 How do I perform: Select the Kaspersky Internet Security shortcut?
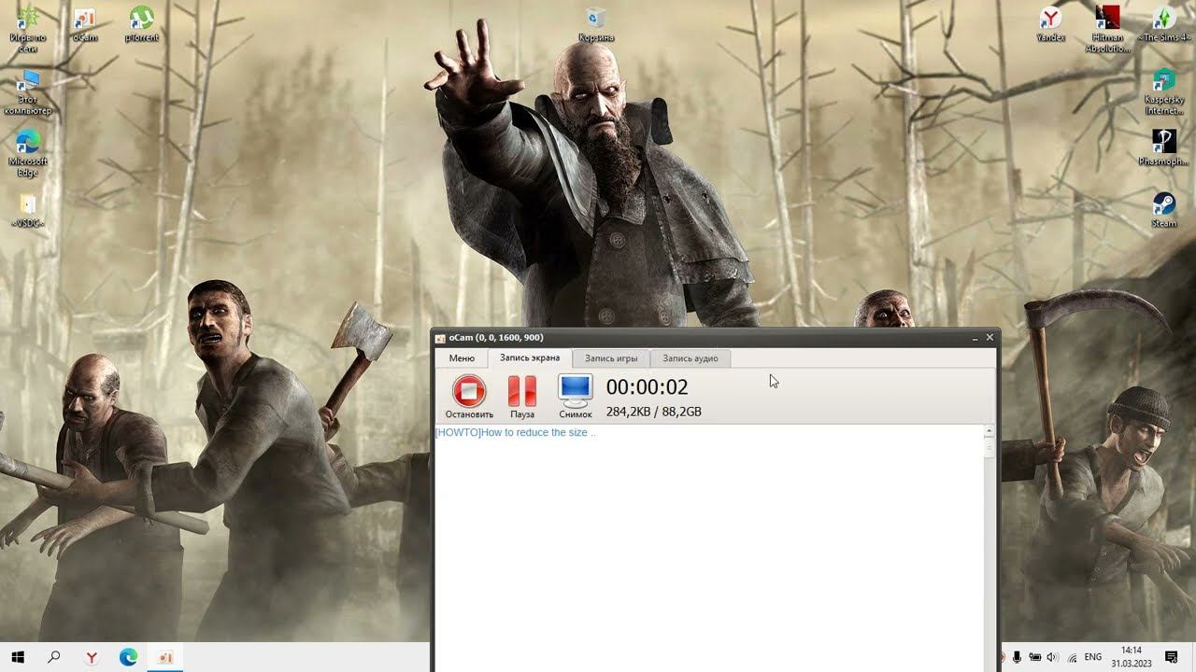coord(1164,91)
